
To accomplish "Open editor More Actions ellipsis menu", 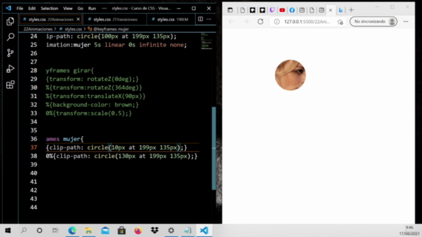I will [x=209, y=19].
